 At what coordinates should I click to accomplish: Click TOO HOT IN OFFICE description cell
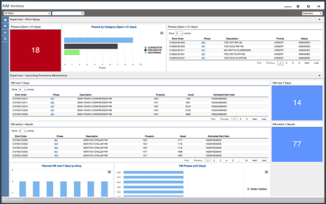point(234,54)
